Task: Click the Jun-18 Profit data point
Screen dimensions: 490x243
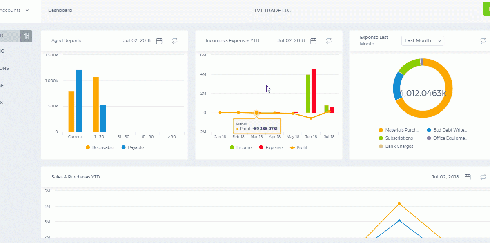Action: 311,118
